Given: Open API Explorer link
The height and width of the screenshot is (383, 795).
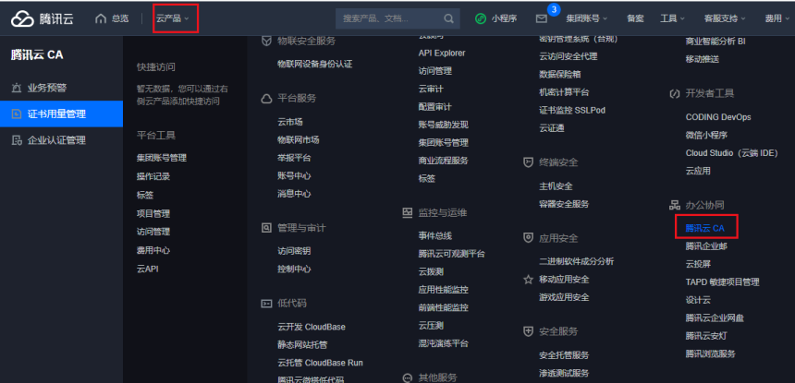Looking at the screenshot, I should click(x=442, y=54).
